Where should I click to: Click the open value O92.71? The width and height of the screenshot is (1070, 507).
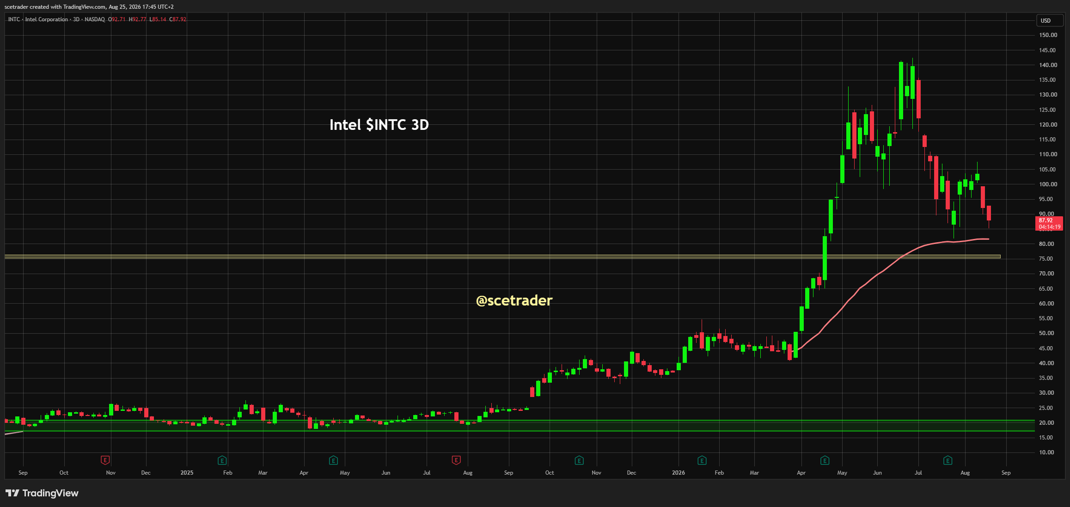point(117,19)
